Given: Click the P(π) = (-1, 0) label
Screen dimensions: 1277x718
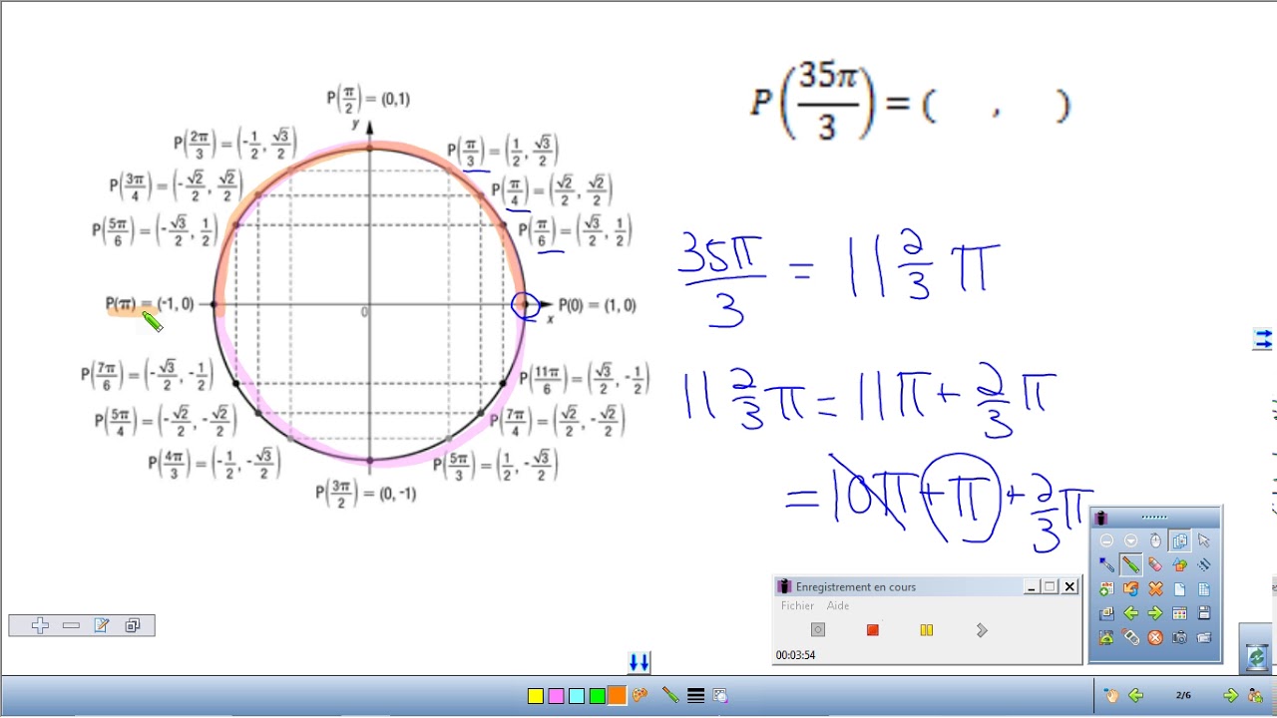Looking at the screenshot, I should pyautogui.click(x=150, y=304).
